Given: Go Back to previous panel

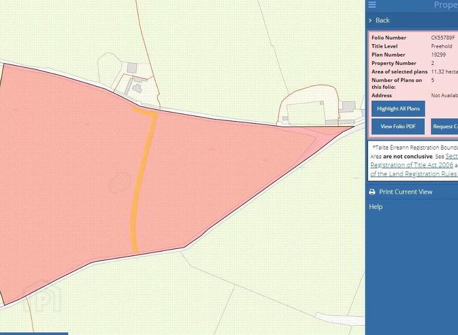Looking at the screenshot, I should 383,20.
